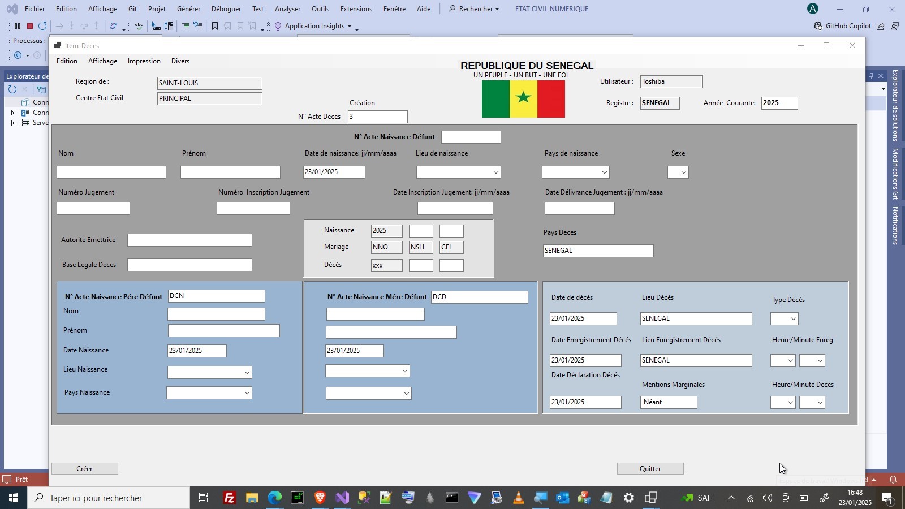This screenshot has height=509, width=905.
Task: Open the feedback icon at toolbar's far right
Action: tap(895, 26)
